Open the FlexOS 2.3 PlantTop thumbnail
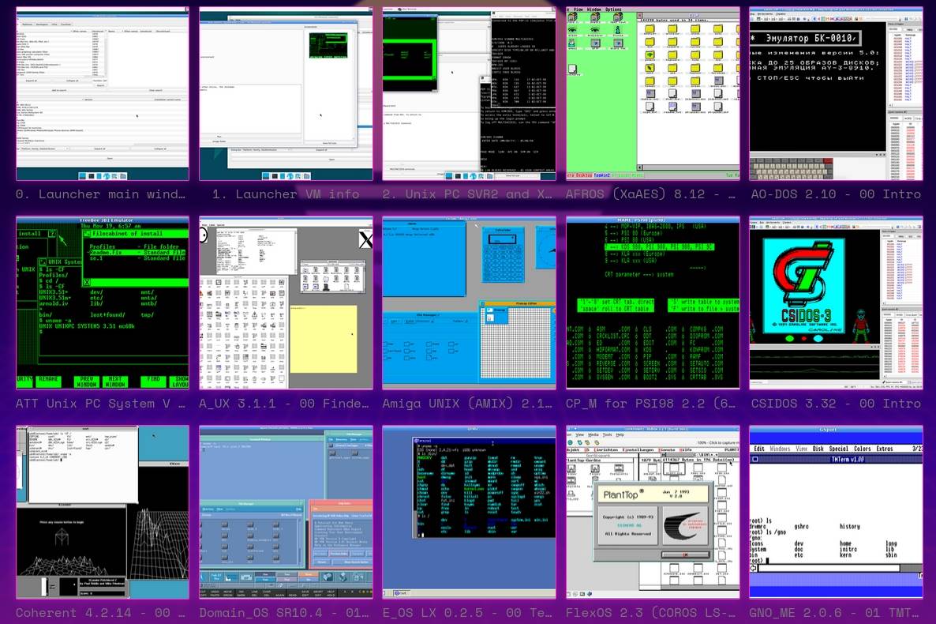The width and height of the screenshot is (936, 624). 653,512
